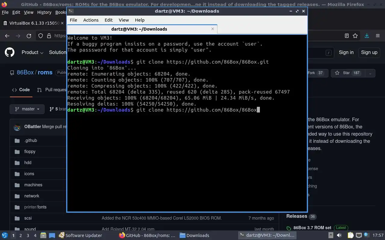385x240 pixels.
Task: Switch to workspace 3
Action: tap(28, 235)
